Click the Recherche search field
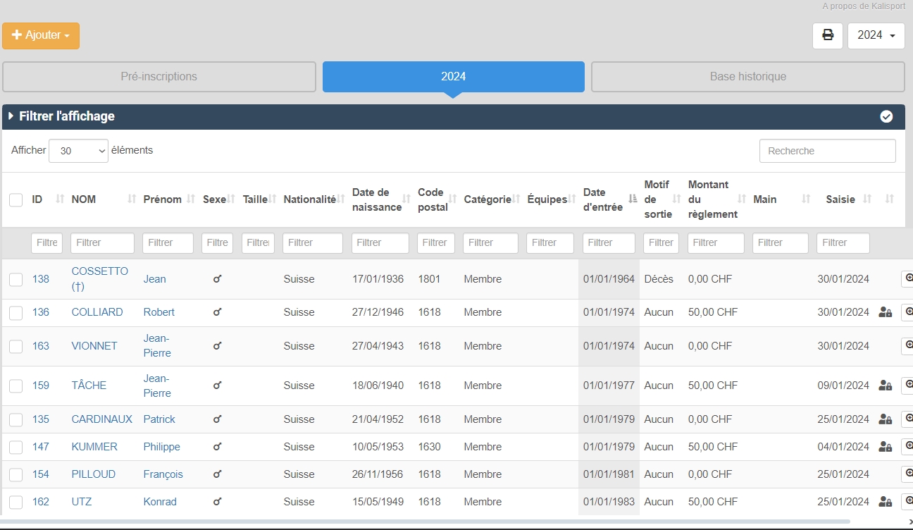Screen dimensions: 913x530 827,151
